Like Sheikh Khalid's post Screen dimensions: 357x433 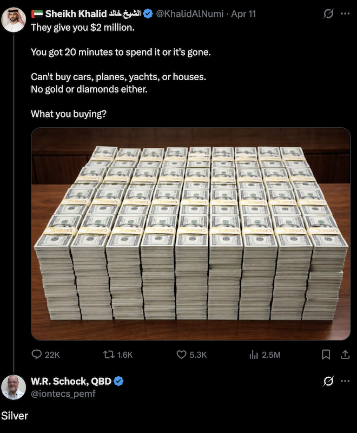(182, 355)
